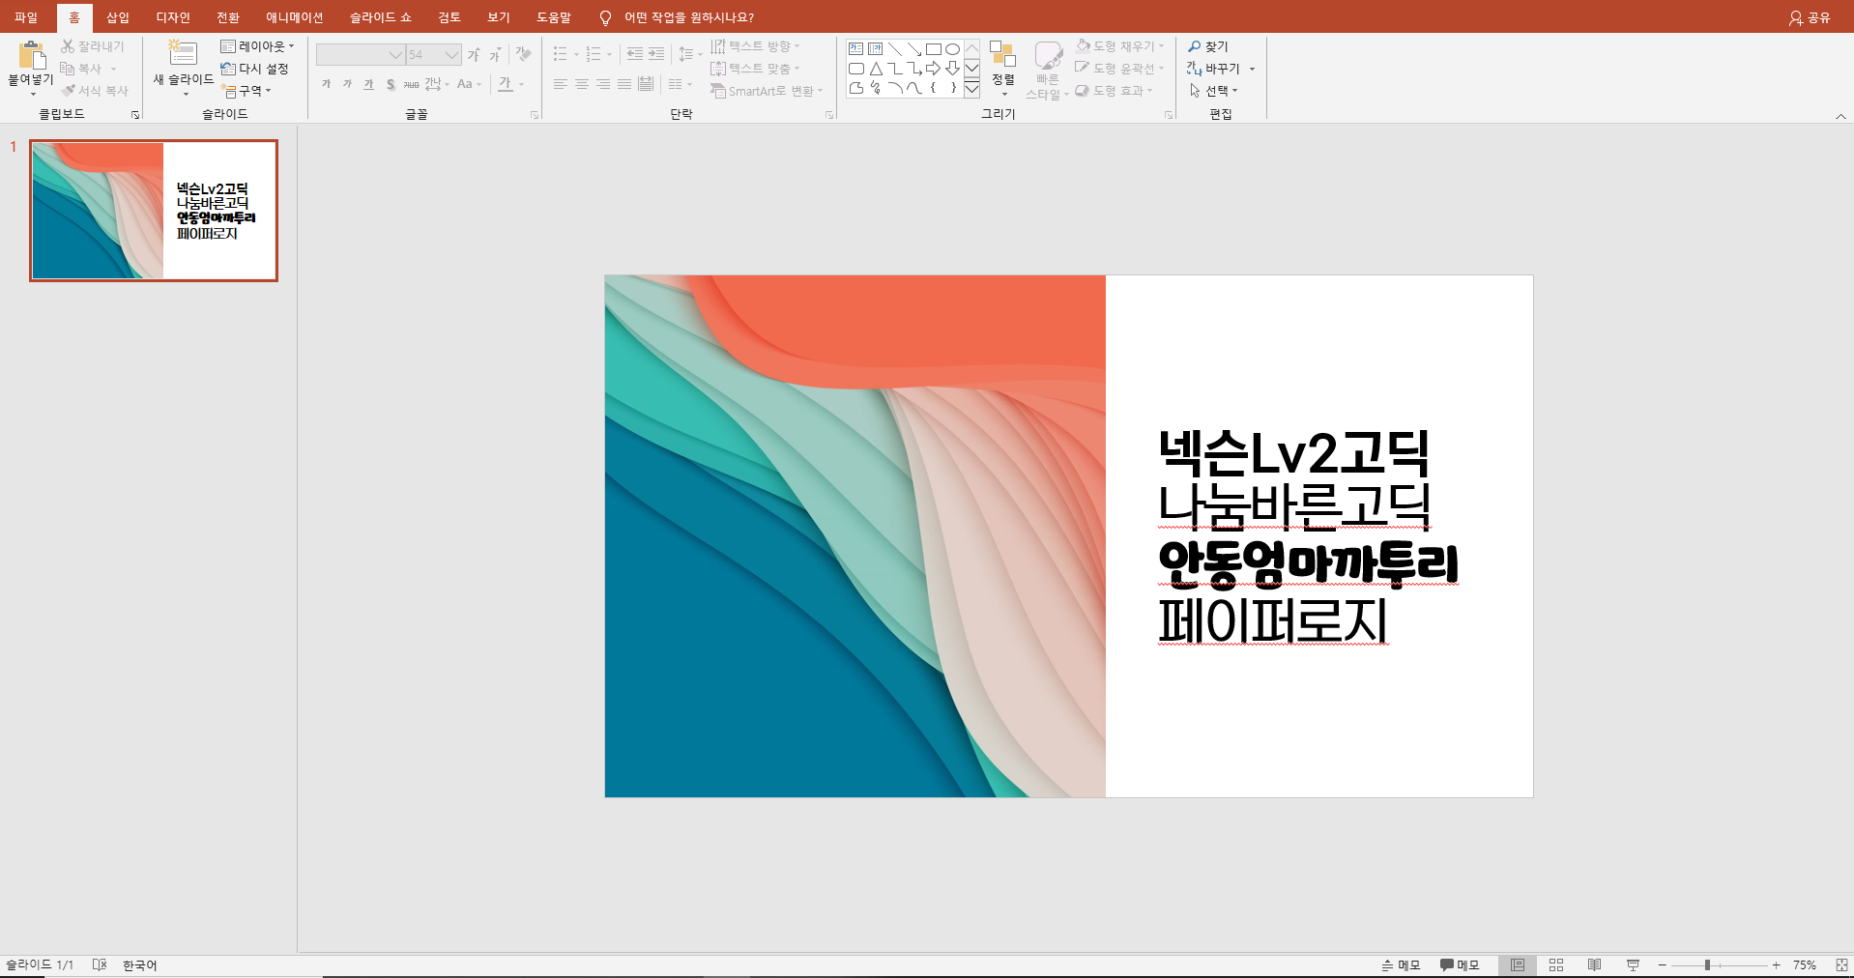
Task: Clear all formatting eraser icon
Action: [523, 55]
